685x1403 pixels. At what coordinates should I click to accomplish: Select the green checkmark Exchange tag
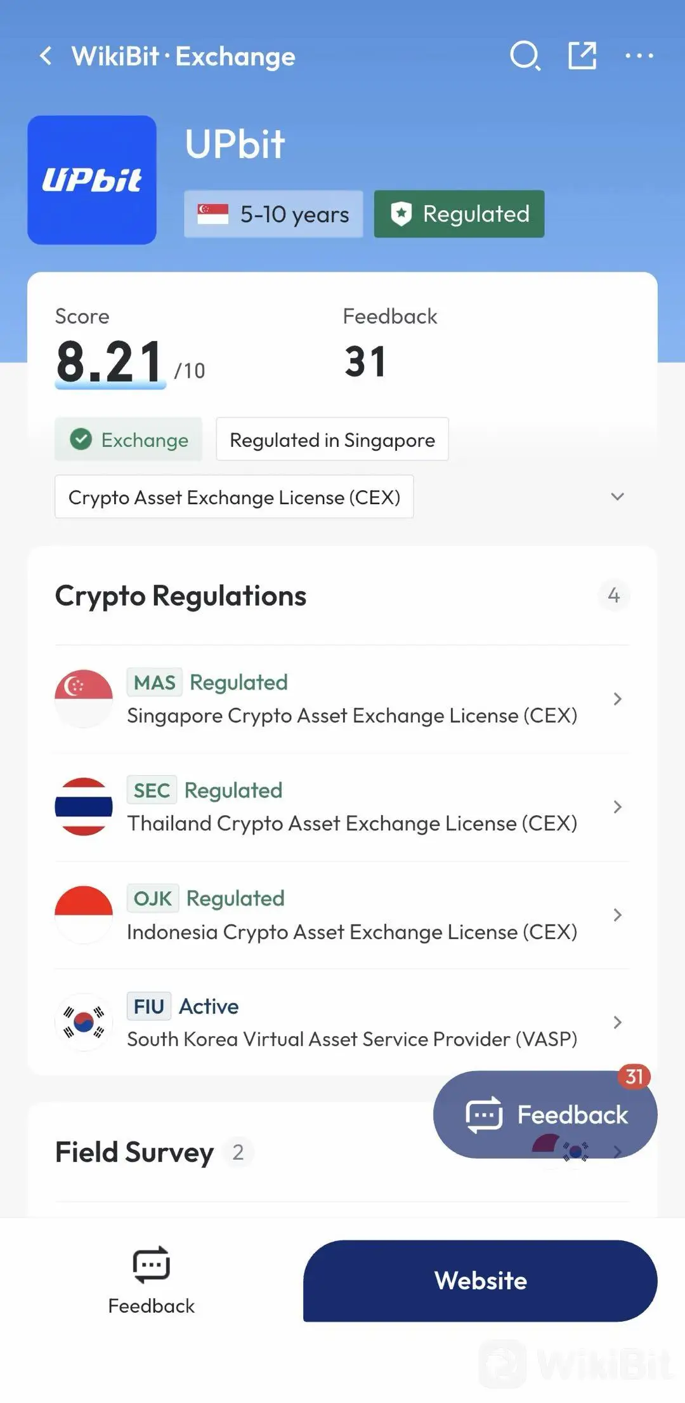tap(128, 439)
